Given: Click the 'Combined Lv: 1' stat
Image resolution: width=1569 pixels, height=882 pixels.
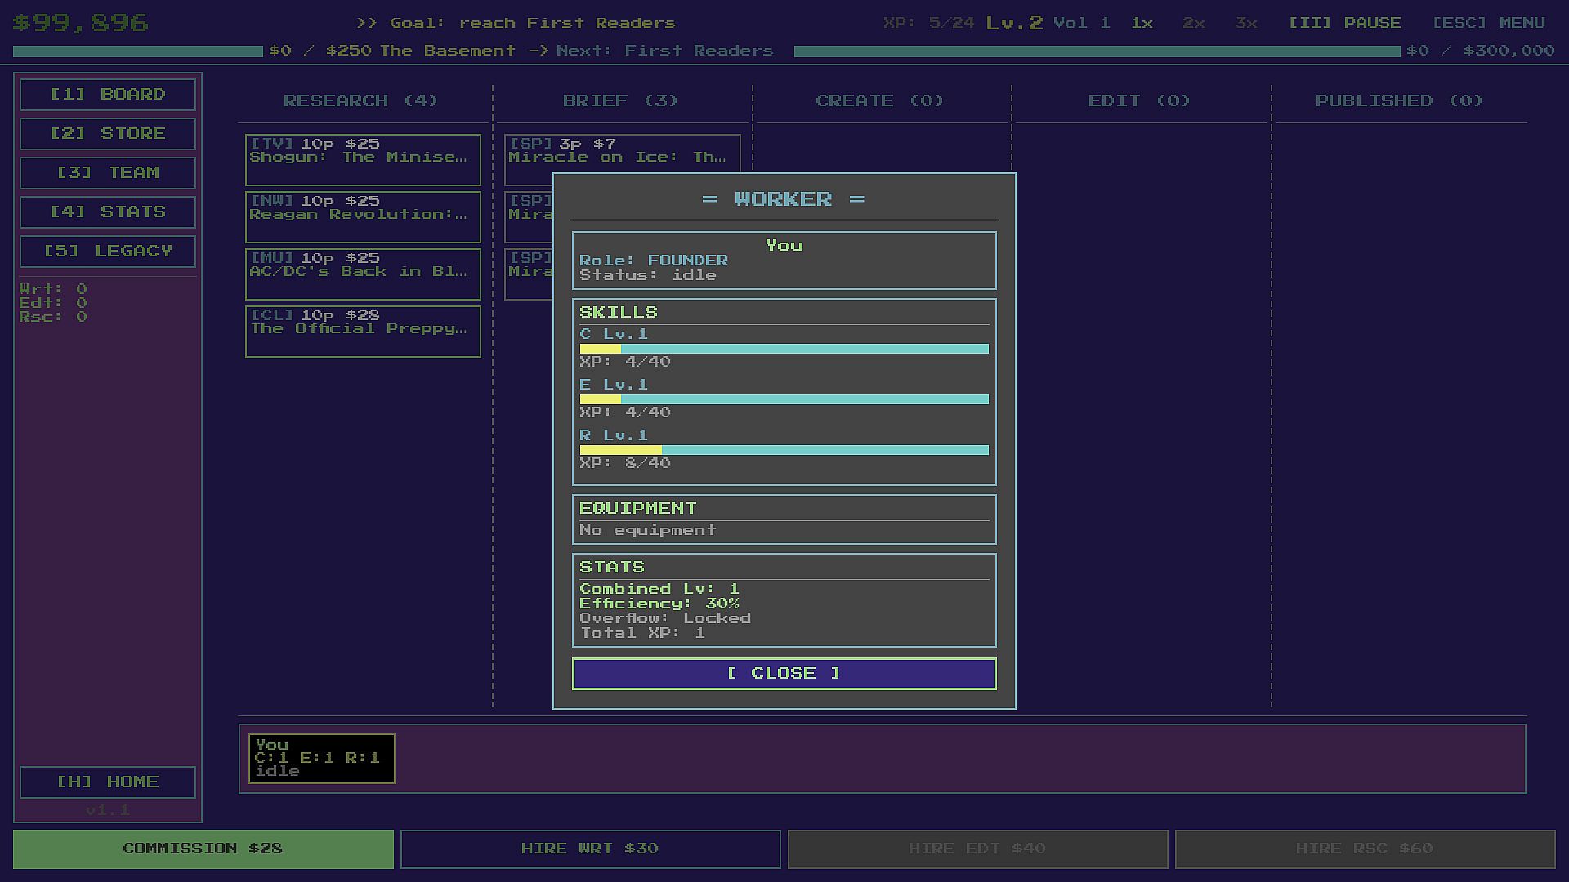Looking at the screenshot, I should (x=659, y=589).
